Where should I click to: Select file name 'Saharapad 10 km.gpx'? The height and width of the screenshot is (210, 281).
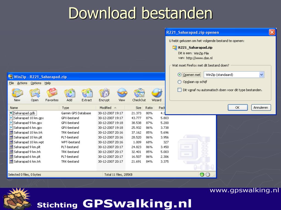[x=29, y=118]
